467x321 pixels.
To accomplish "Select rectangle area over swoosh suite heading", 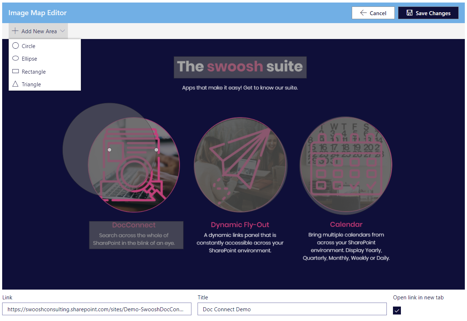I will (x=240, y=67).
